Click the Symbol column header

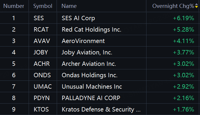pyautogui.click(x=43, y=6)
